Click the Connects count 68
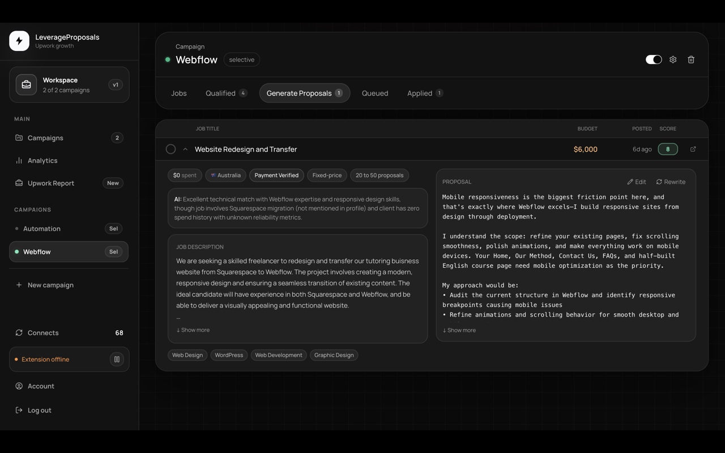The width and height of the screenshot is (725, 453). (119, 333)
